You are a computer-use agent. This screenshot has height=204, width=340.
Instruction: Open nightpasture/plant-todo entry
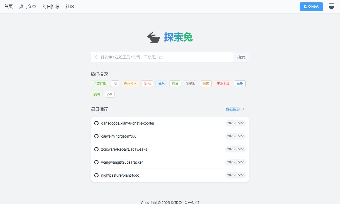click(x=170, y=175)
